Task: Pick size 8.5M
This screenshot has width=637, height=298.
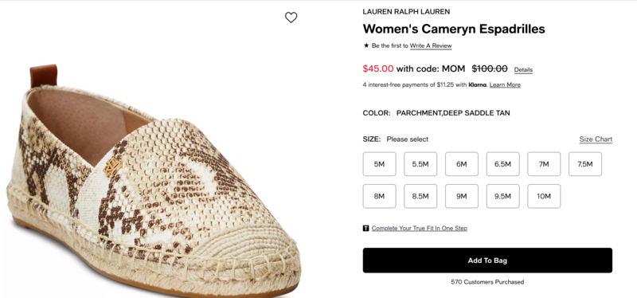Action: [x=420, y=196]
